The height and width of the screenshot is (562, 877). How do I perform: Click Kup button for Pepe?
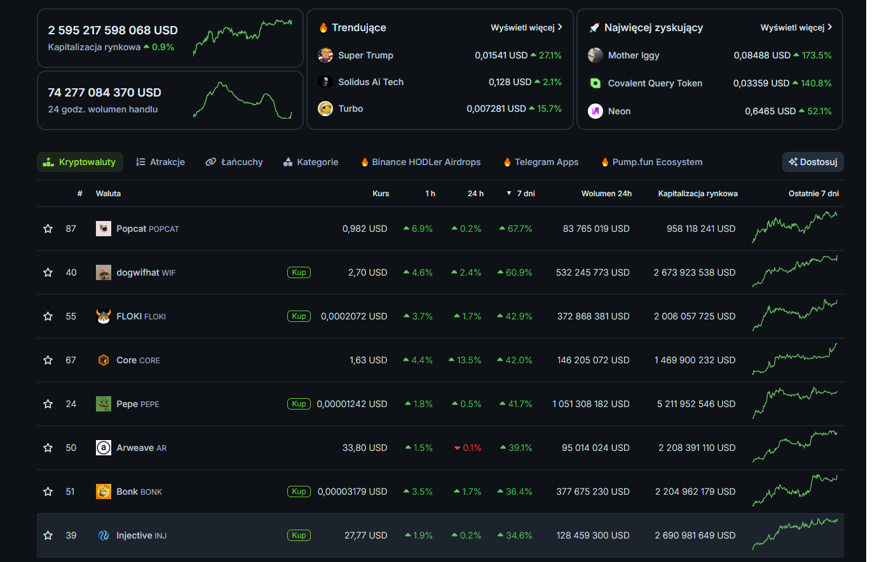(299, 404)
